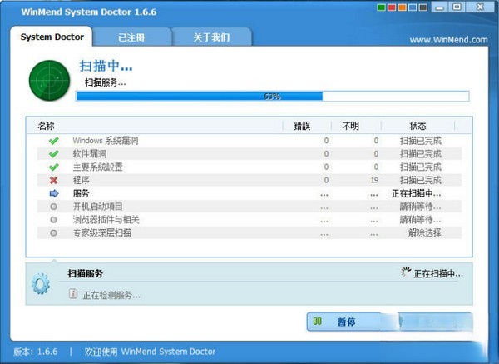Minimize the WinMend window

pyautogui.click(x=440, y=7)
